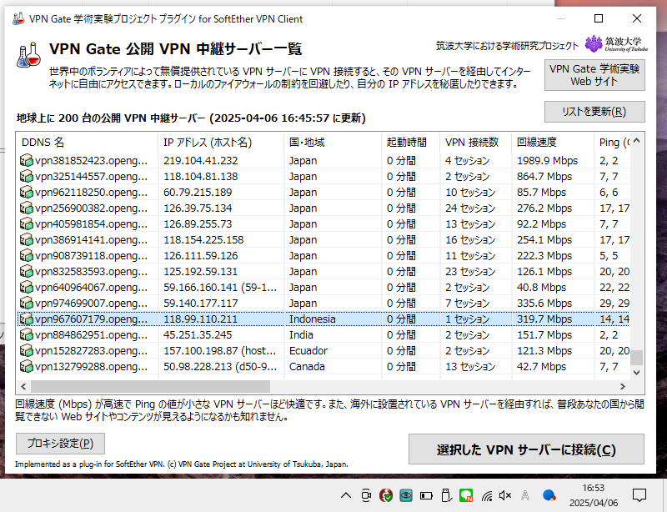The height and width of the screenshot is (512, 667).
Task: Open the taskbar clock showing 16:53
Action: [594, 495]
